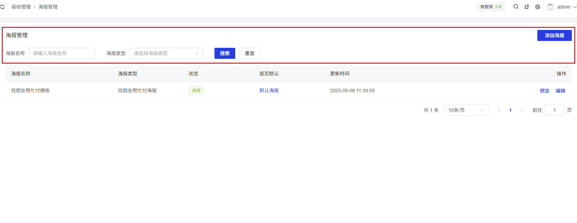Click the 微官网 status badge
Viewport: 577px width, 223px height.
click(491, 7)
